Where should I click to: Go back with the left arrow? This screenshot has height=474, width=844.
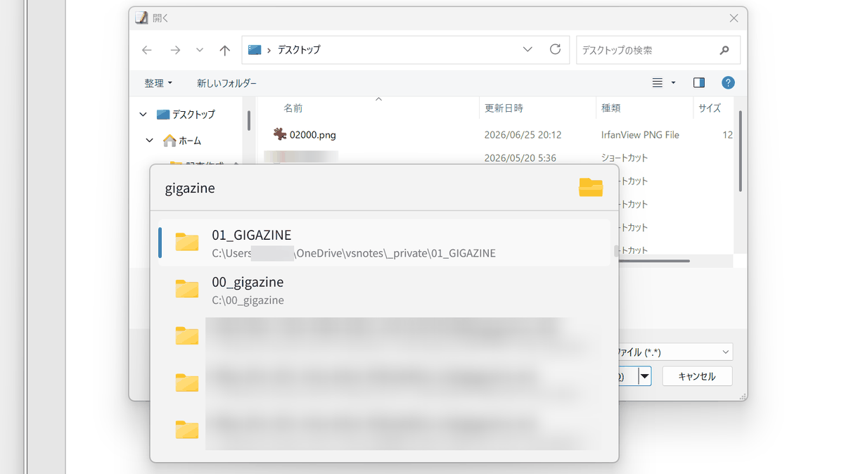[x=147, y=50]
